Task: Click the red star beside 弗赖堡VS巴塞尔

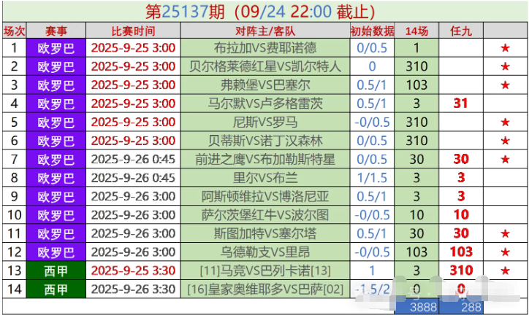Action: point(504,85)
